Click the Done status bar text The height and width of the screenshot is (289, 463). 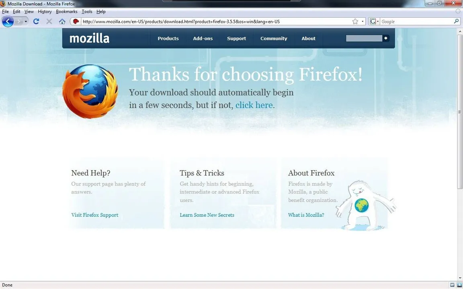[x=7, y=285]
